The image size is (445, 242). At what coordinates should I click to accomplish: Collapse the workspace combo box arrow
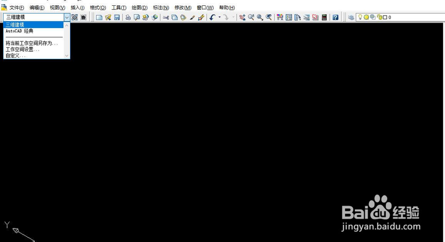tap(67, 17)
